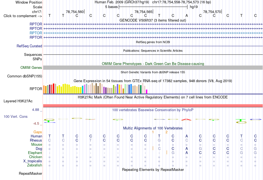Click the A base in the chr17 sequence row
This screenshot has width=263, height=180.
point(187,15)
